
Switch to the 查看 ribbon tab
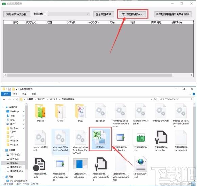pyautogui.click(x=34, y=94)
